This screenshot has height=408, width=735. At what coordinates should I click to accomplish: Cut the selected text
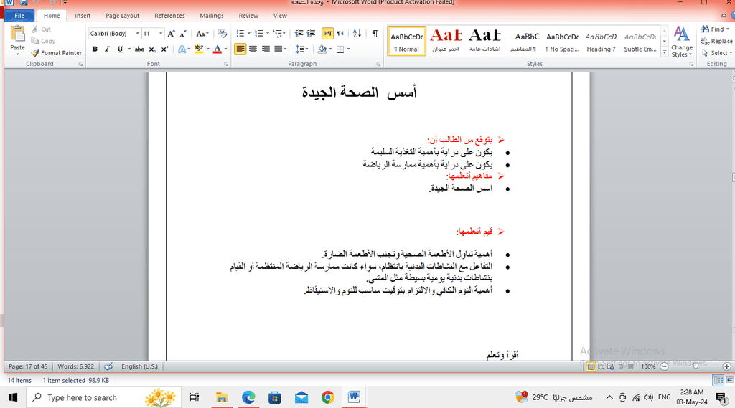(x=41, y=29)
